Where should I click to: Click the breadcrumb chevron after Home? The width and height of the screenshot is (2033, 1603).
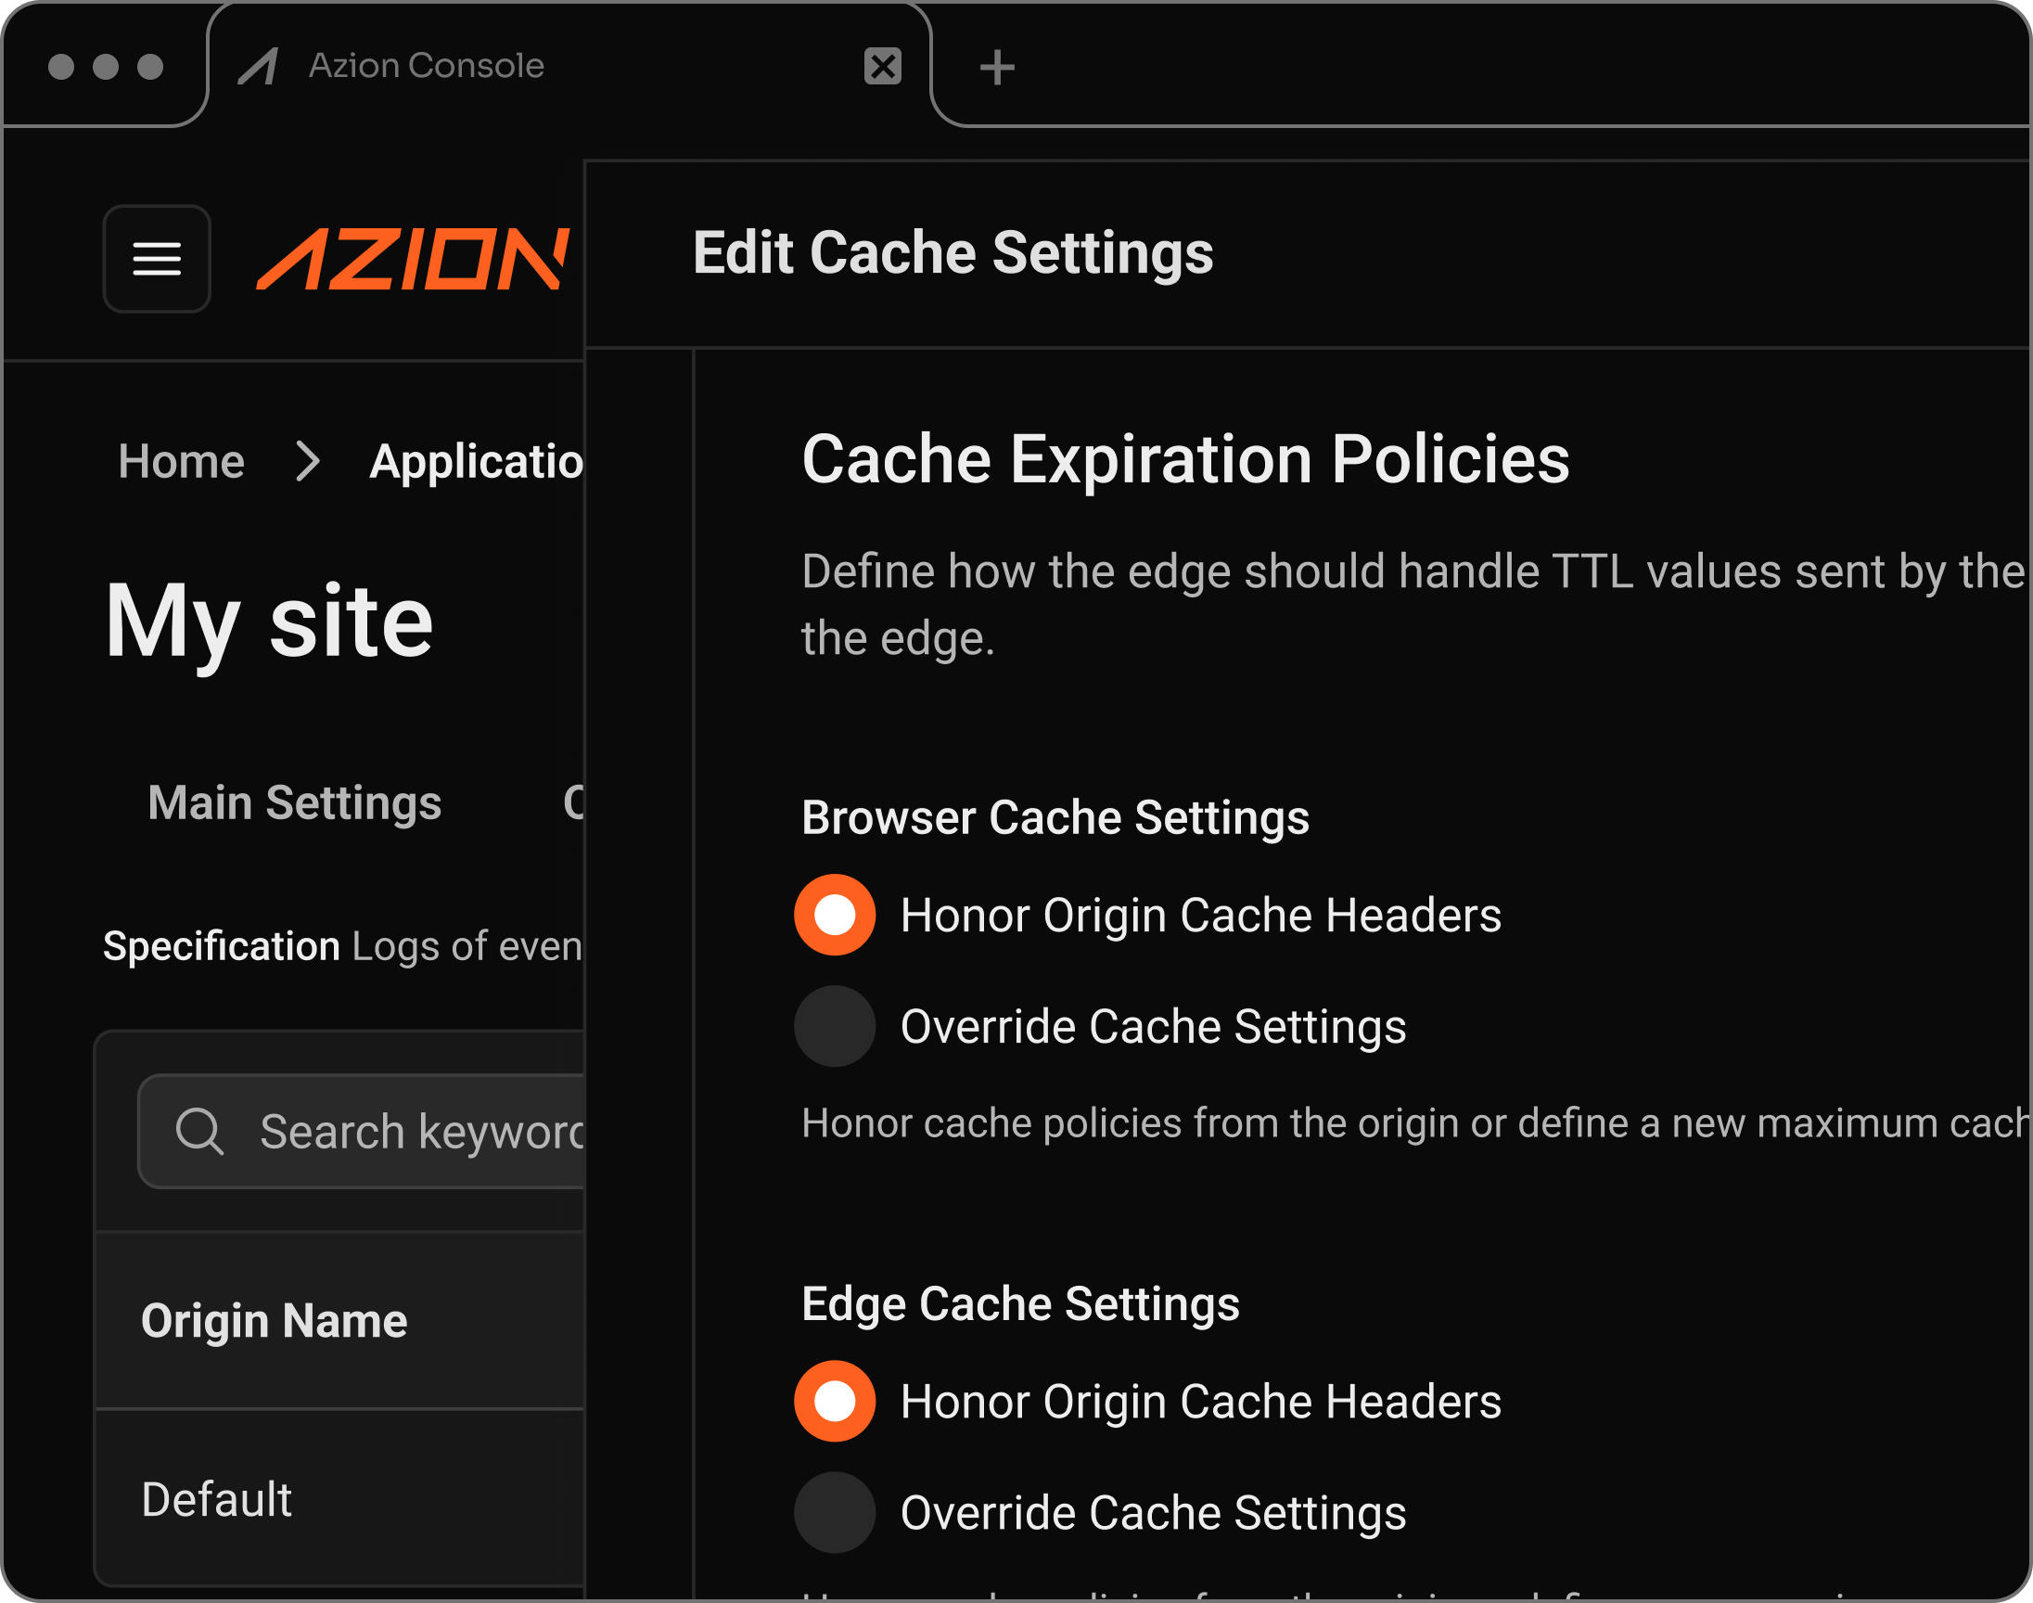pos(308,462)
